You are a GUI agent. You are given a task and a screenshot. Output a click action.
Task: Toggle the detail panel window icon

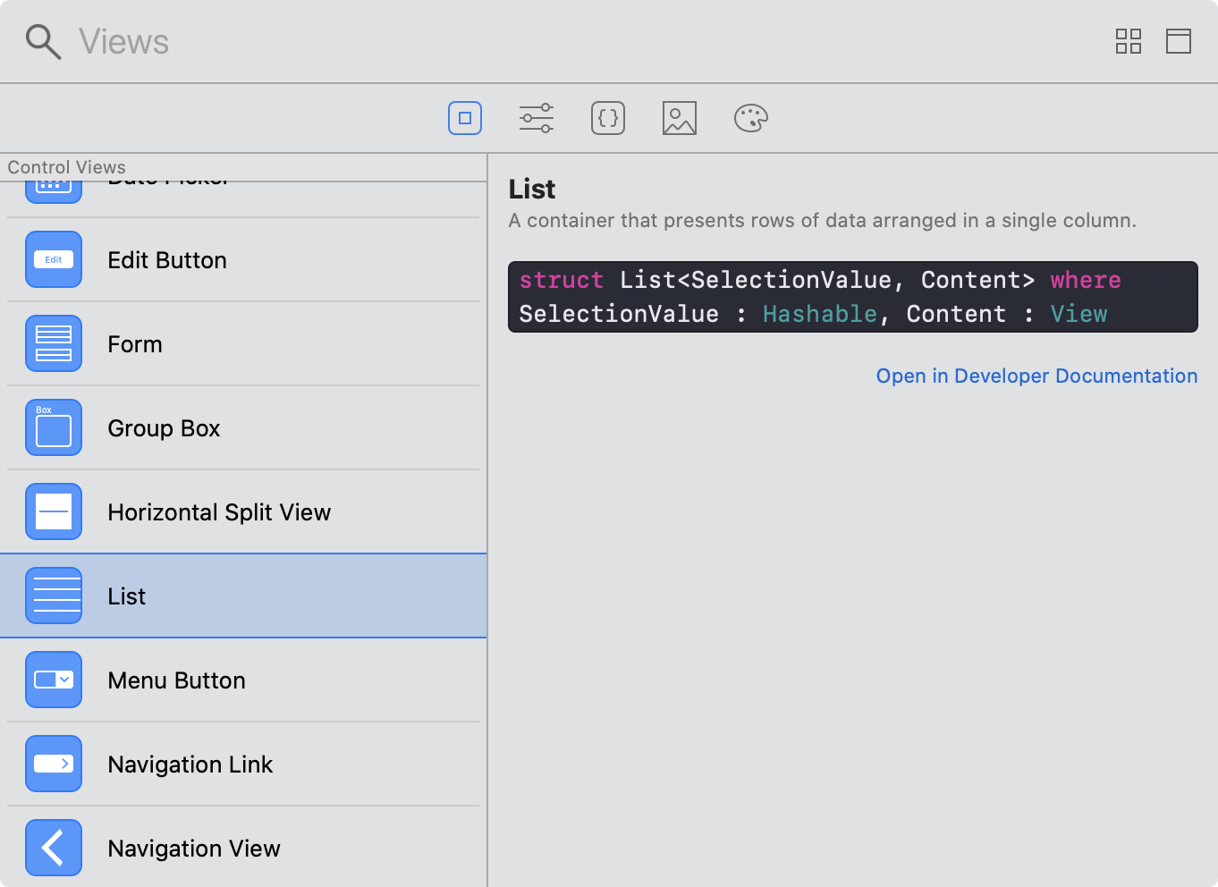coord(1178,41)
